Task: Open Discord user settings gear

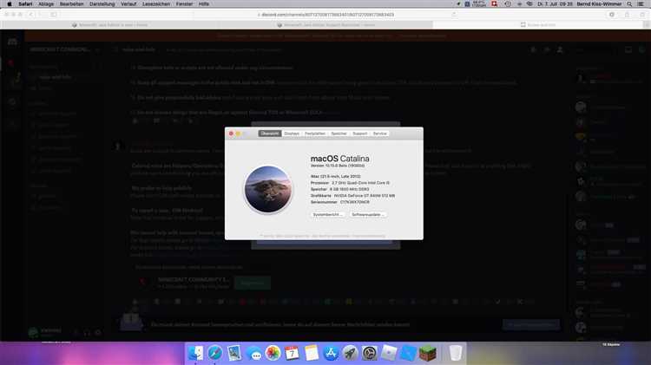Action: click(98, 333)
